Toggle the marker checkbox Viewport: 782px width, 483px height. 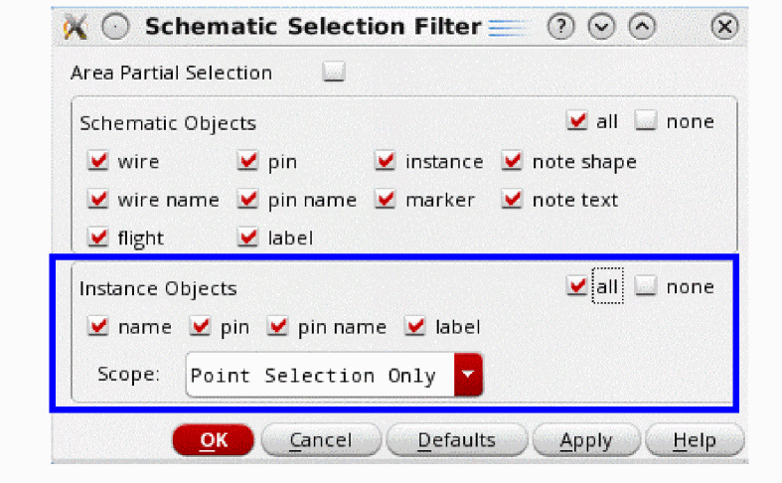[386, 200]
